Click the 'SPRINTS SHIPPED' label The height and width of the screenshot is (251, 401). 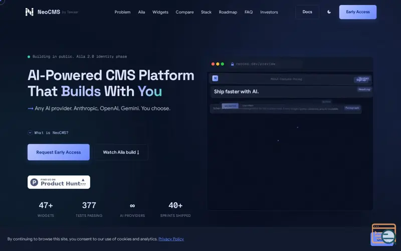(175, 216)
